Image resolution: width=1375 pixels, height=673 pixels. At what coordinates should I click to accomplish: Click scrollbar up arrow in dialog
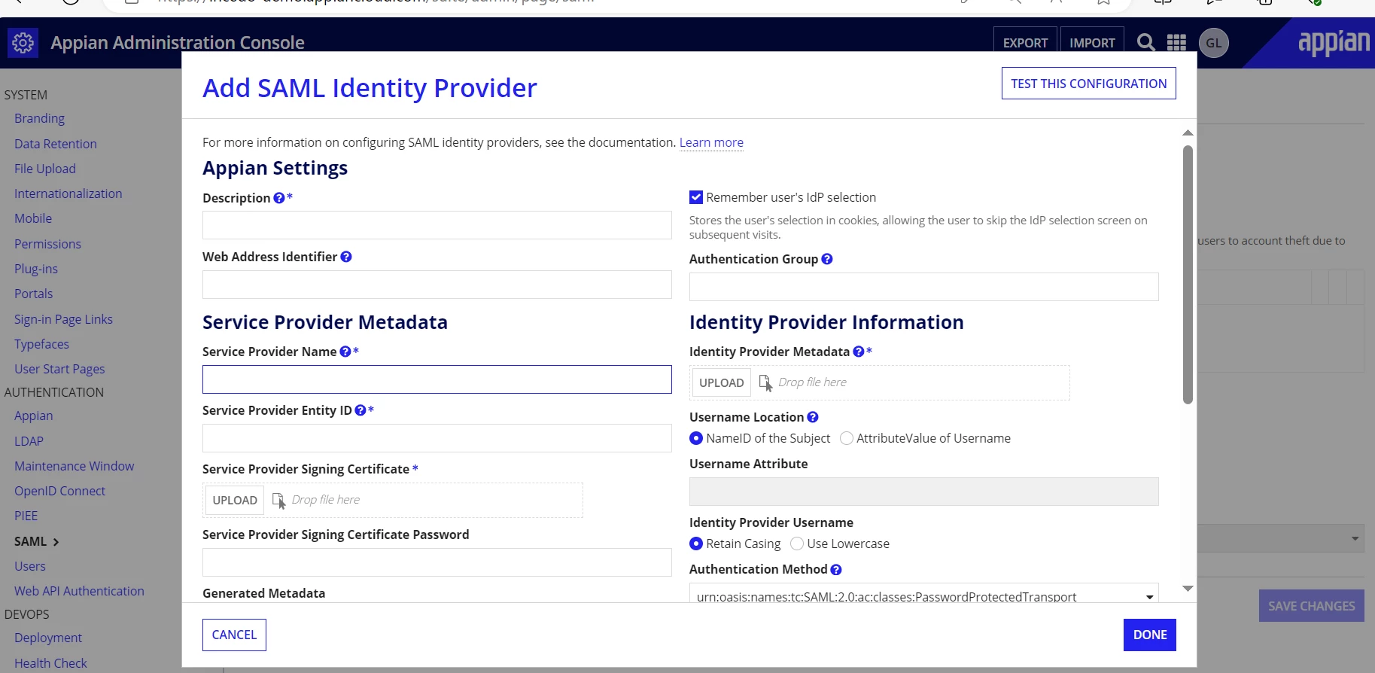click(1188, 132)
